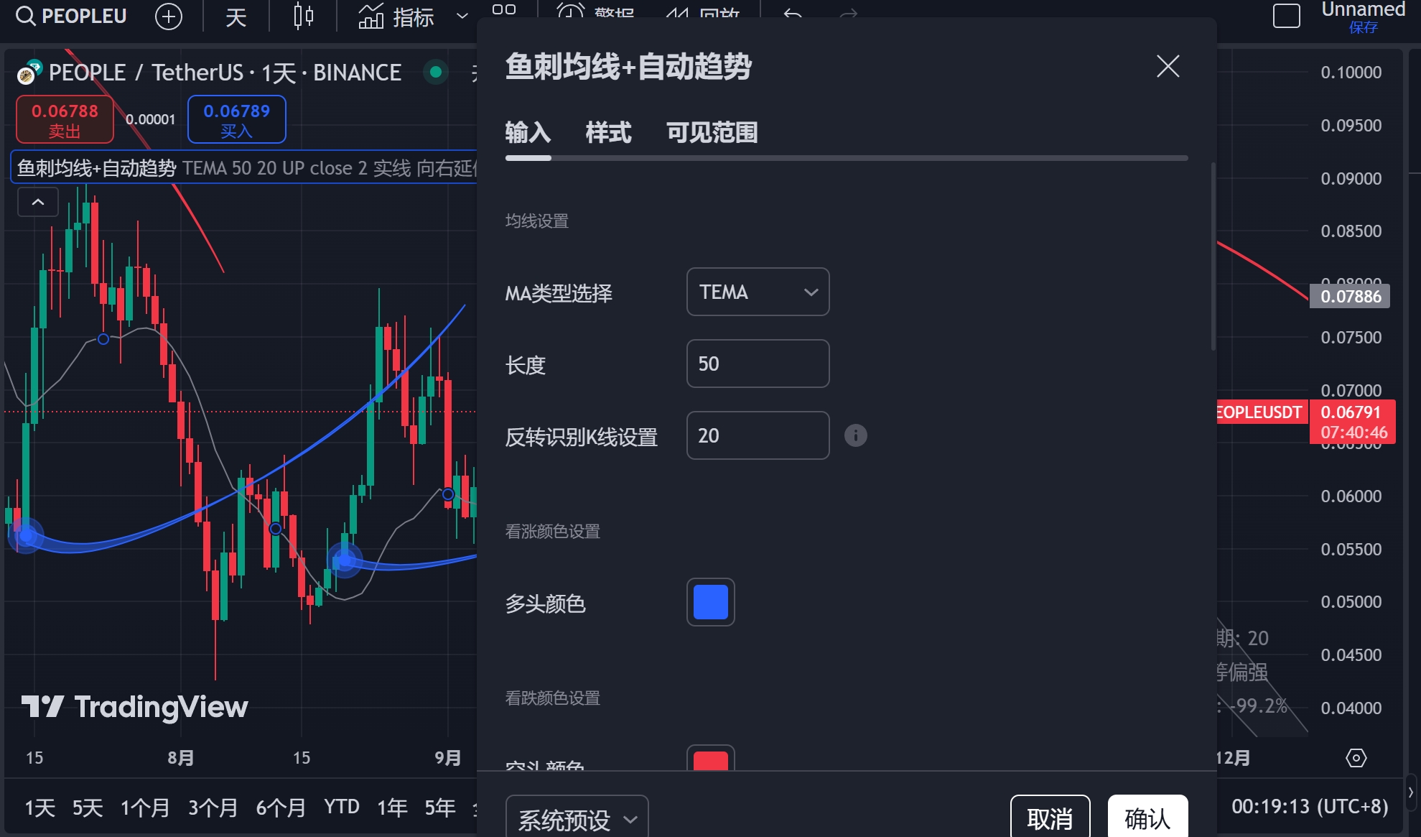
Task: Click the 9月 label on the time axis
Action: pyautogui.click(x=448, y=758)
